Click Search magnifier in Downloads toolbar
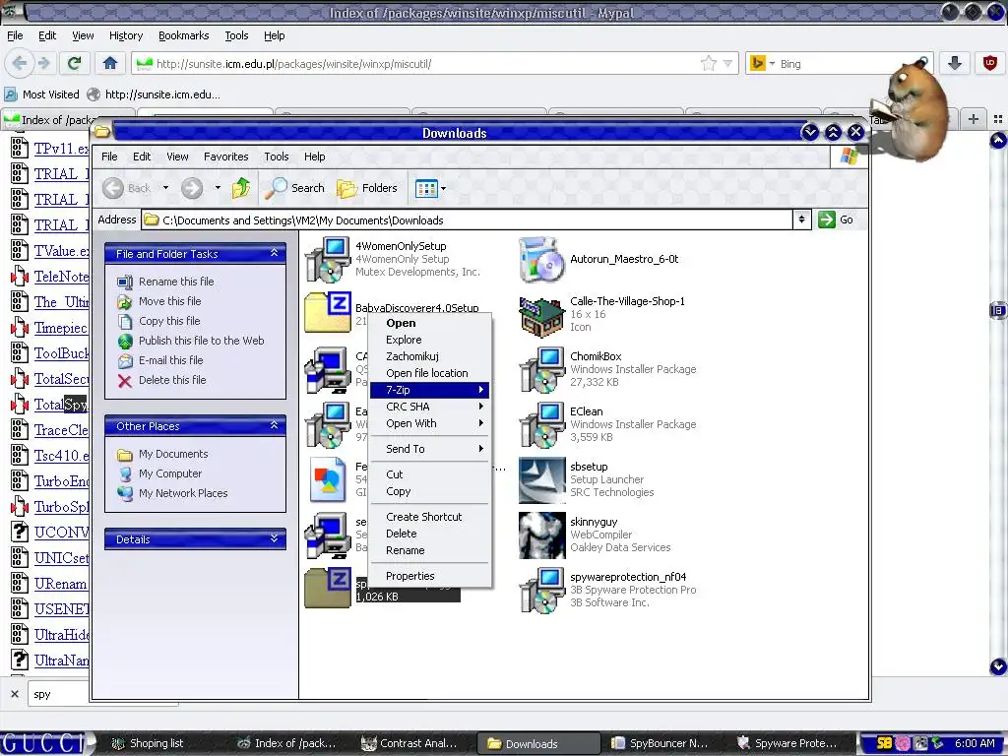 [295, 188]
